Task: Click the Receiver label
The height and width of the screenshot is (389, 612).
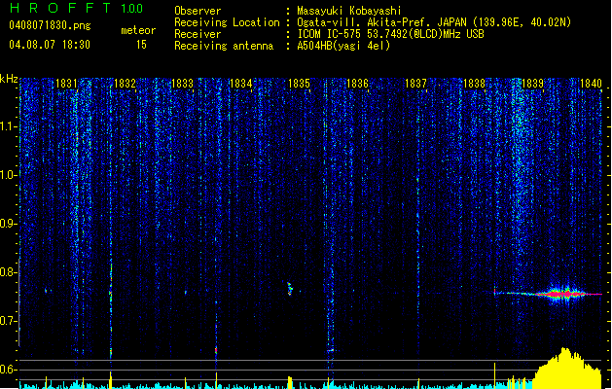Action: [198, 34]
